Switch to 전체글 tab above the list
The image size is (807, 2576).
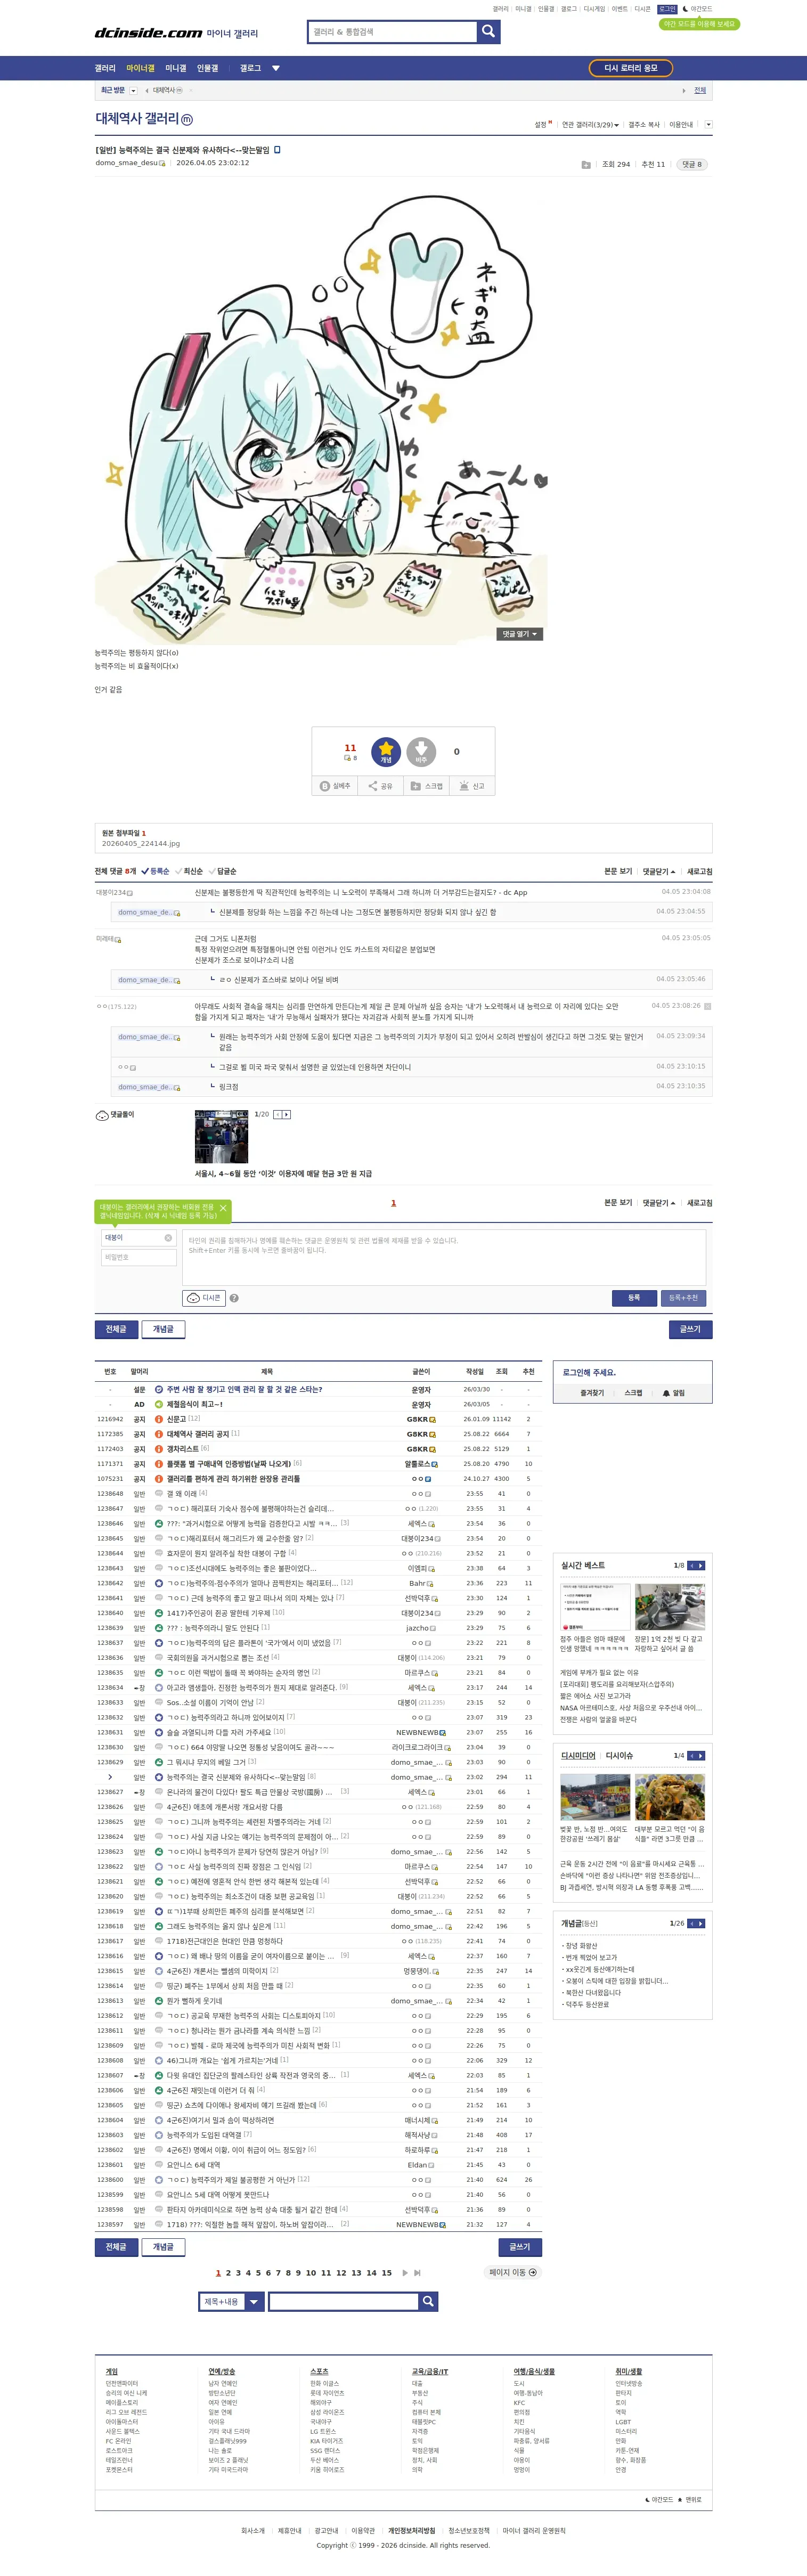(116, 1329)
